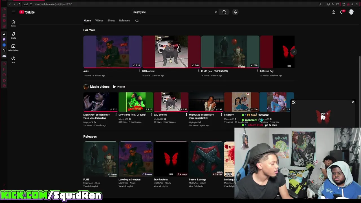Click the upload/create icon
361x203 pixels.
334,12
